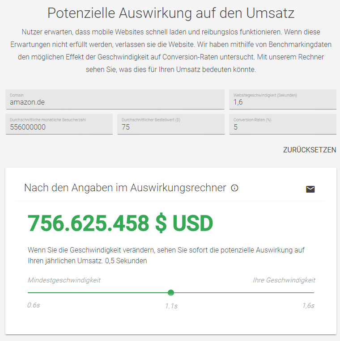Click the Potenzielle Auswirkung auf den Umsatz heading
The image size is (340, 341).
pyautogui.click(x=171, y=13)
